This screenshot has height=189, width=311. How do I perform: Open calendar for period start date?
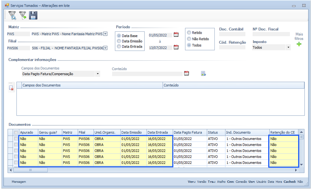coord(176,34)
